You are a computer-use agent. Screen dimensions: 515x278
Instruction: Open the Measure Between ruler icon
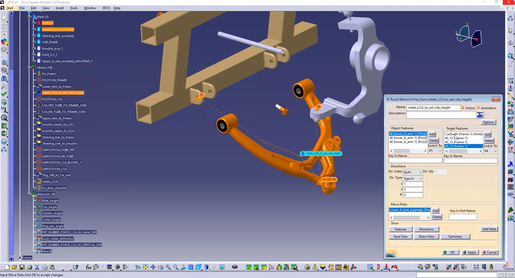tap(477, 267)
